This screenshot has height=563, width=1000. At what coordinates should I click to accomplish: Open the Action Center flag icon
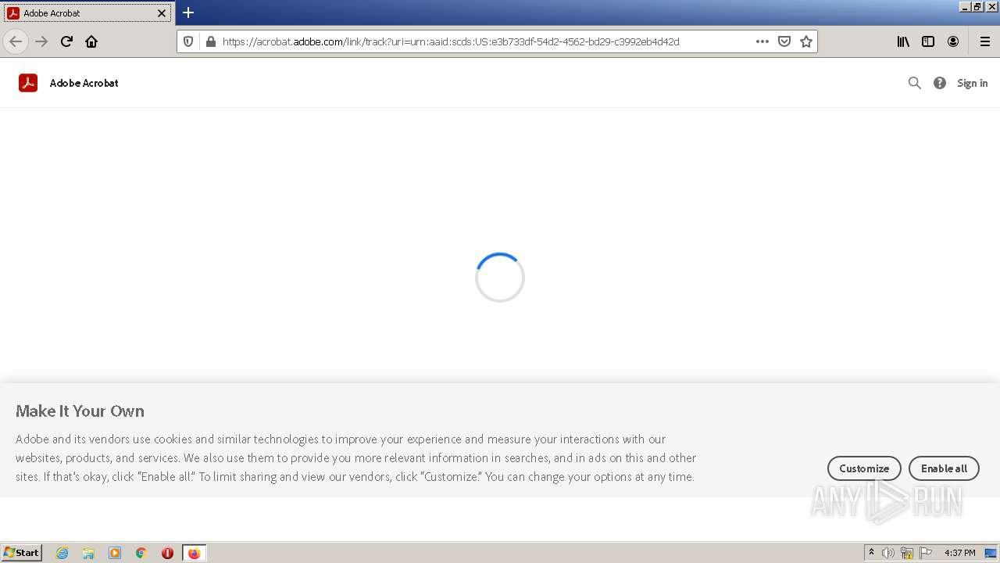926,553
